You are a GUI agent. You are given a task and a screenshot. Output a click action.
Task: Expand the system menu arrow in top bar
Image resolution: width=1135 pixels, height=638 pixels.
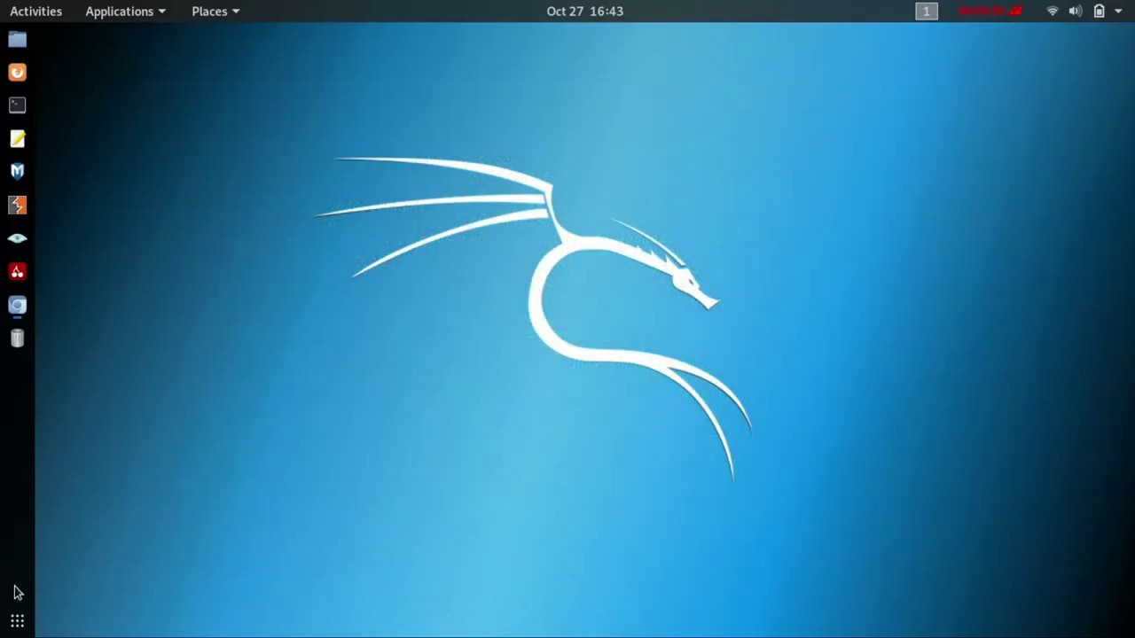1118,12
